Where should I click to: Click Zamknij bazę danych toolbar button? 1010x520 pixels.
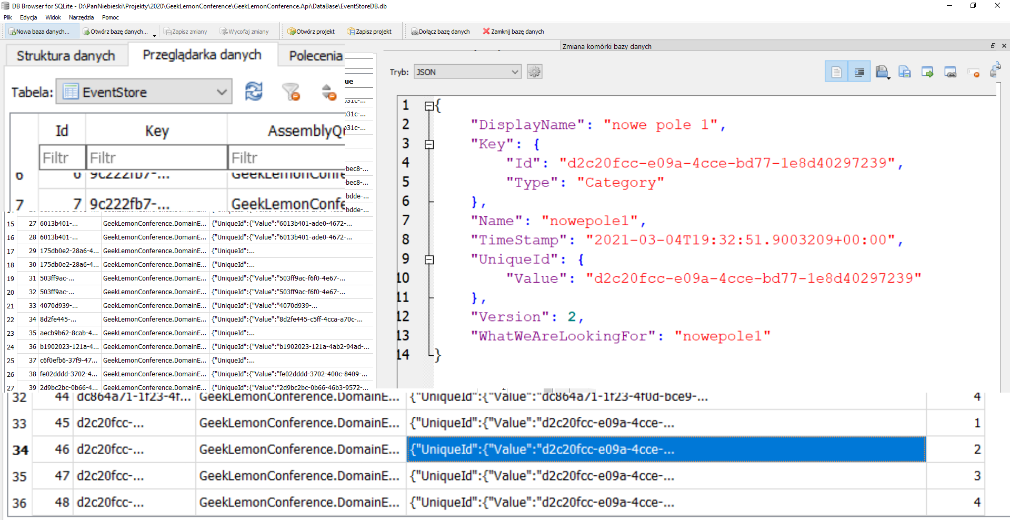[x=513, y=32]
